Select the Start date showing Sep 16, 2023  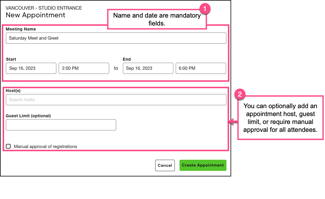(31, 68)
